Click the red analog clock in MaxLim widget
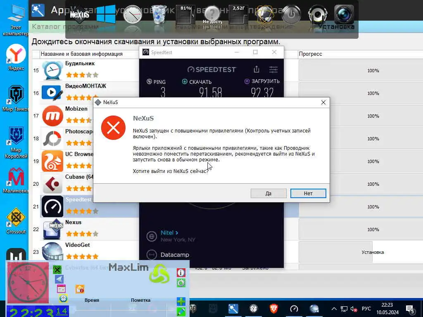The width and height of the screenshot is (423, 317). [28, 282]
